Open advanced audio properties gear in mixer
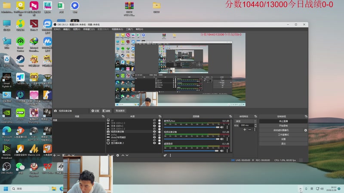The height and width of the screenshot is (193, 344). (x=165, y=155)
